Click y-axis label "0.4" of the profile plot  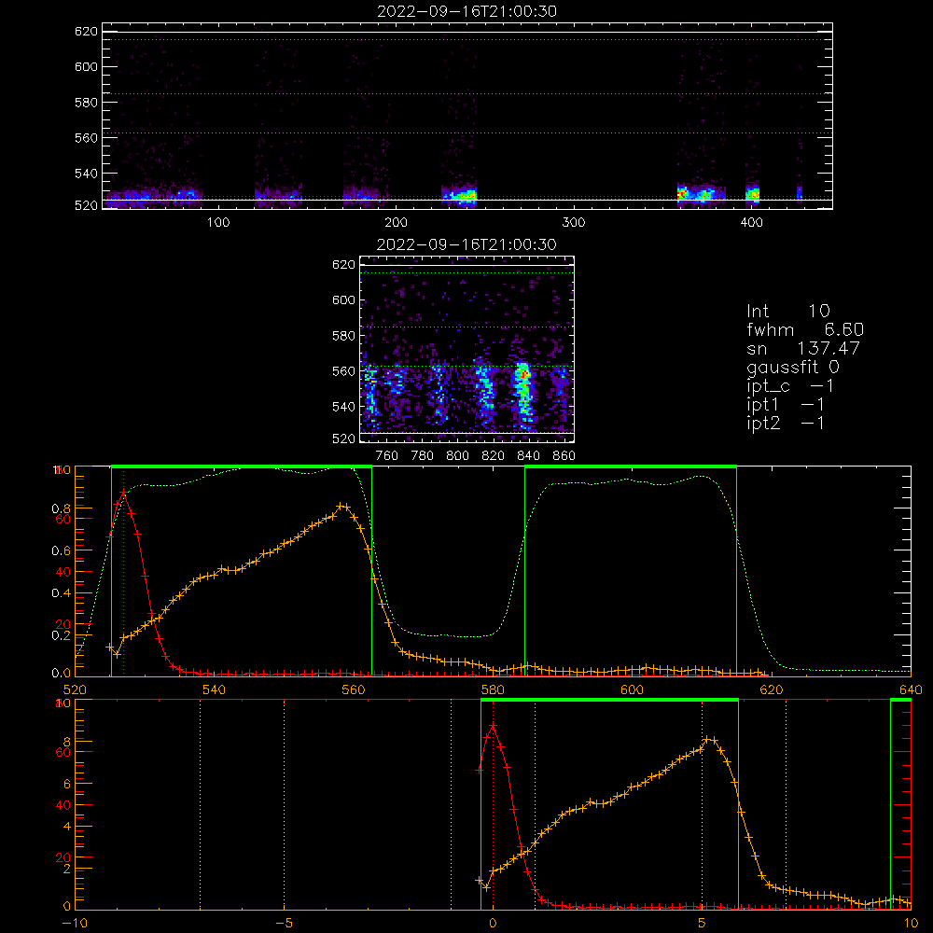61,593
